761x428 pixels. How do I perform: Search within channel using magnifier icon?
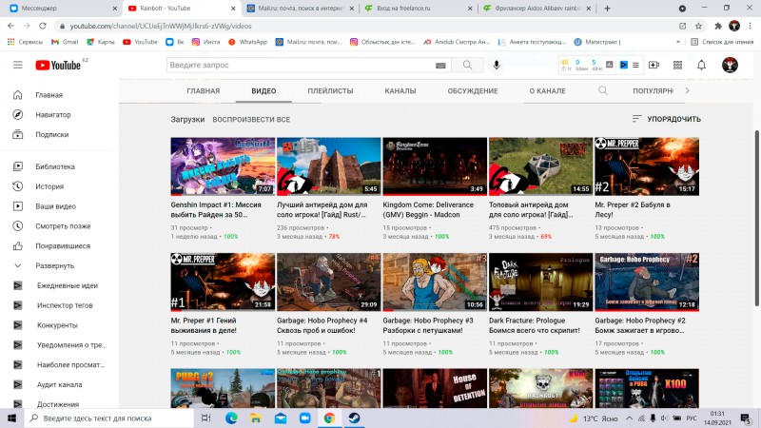coord(603,90)
